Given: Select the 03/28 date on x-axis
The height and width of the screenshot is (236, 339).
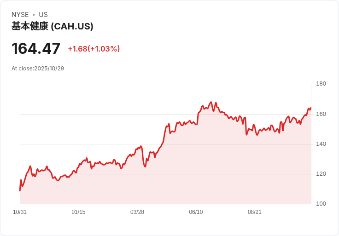Looking at the screenshot, I should [137, 212].
